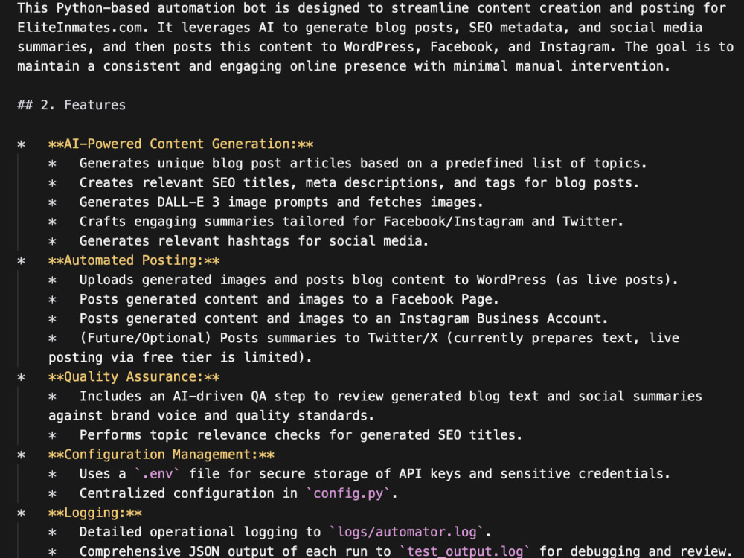Click the 'Instagram Business Account' bullet line

click(x=344, y=319)
